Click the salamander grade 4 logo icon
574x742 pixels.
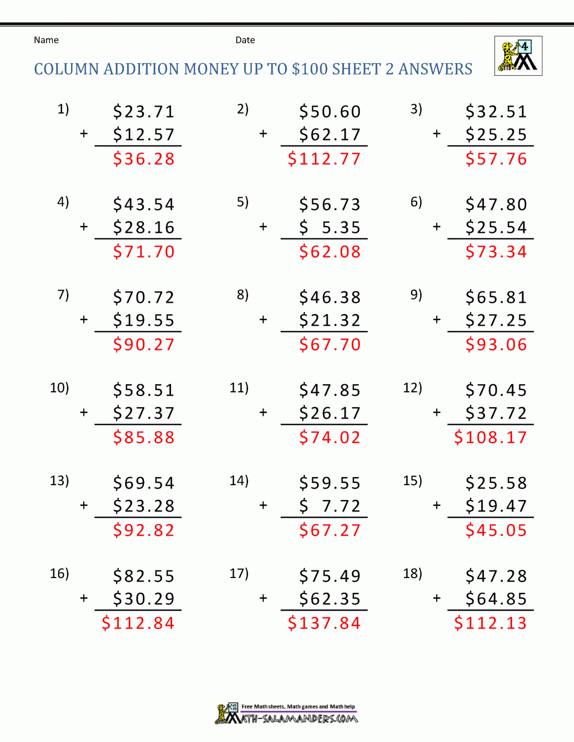tap(518, 56)
